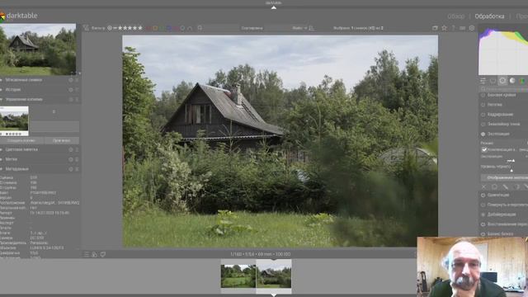Expand the История panel

(13, 90)
